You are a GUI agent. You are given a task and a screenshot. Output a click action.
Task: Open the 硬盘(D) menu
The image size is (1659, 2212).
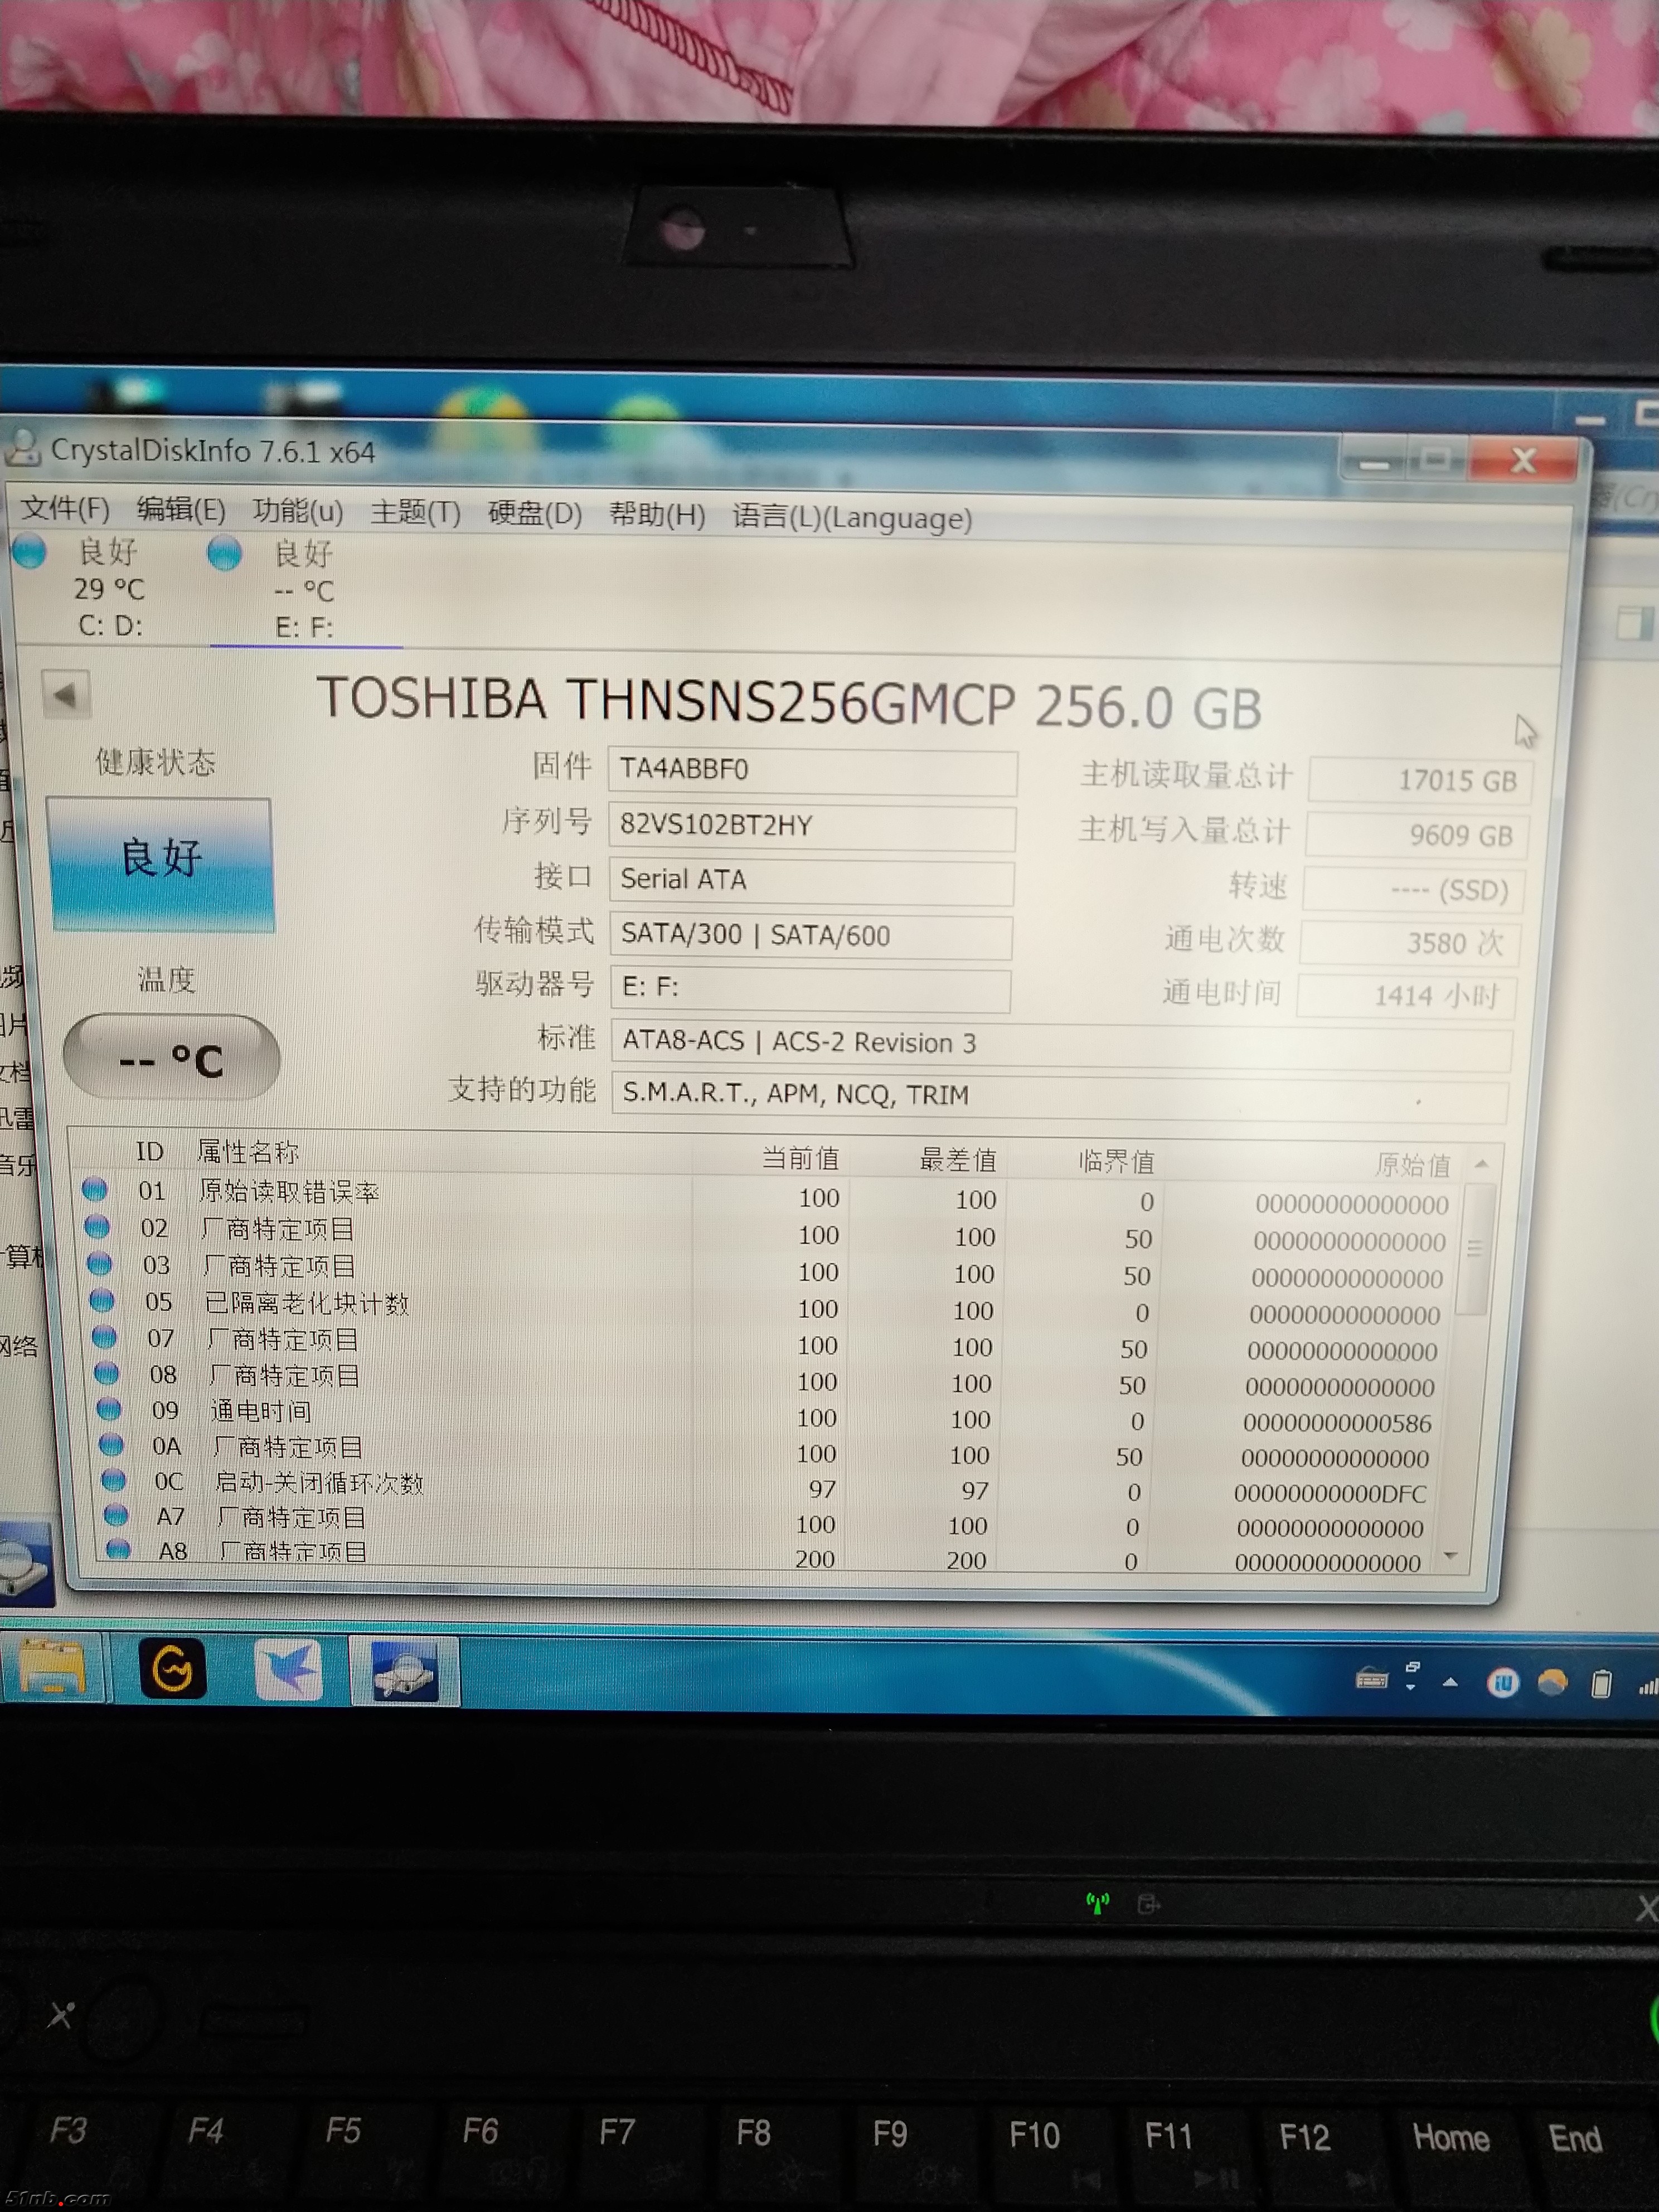(x=535, y=514)
